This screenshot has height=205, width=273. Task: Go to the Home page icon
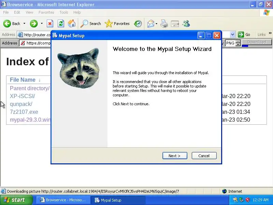pos(72,24)
